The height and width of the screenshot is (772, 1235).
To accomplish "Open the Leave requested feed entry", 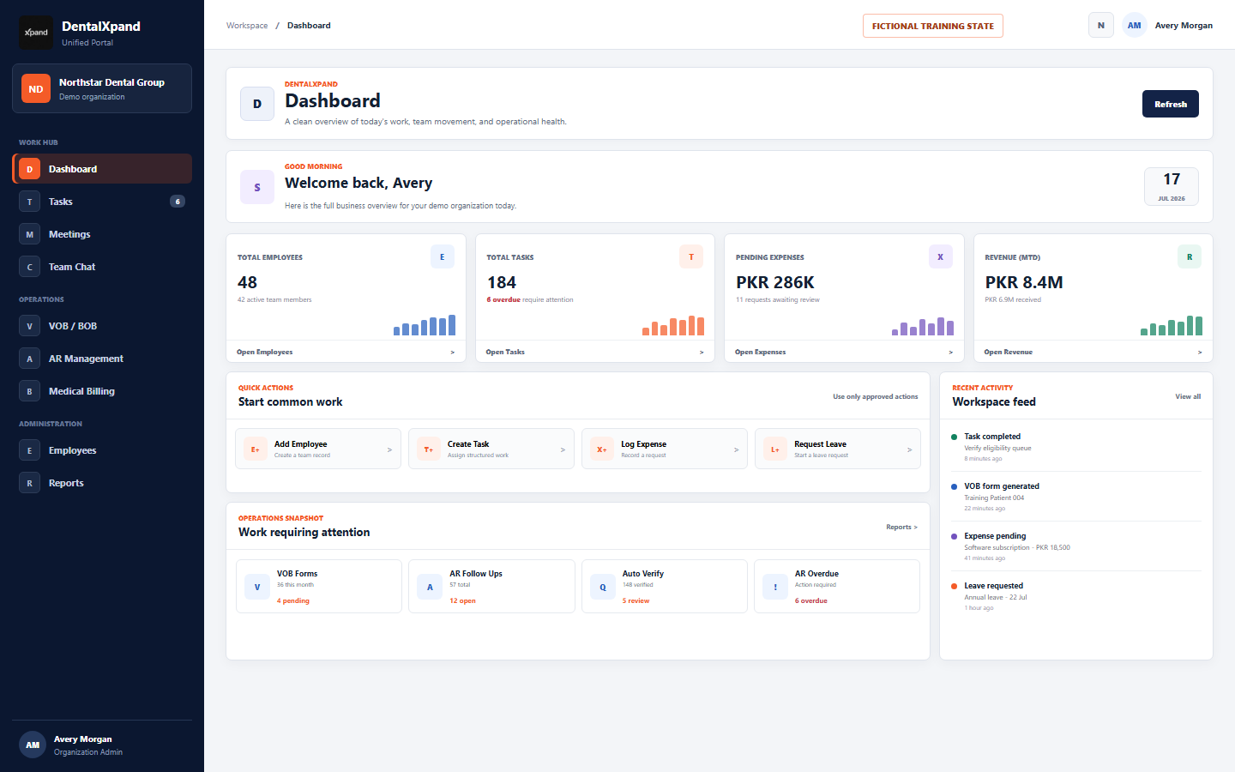I will 1075,596.
